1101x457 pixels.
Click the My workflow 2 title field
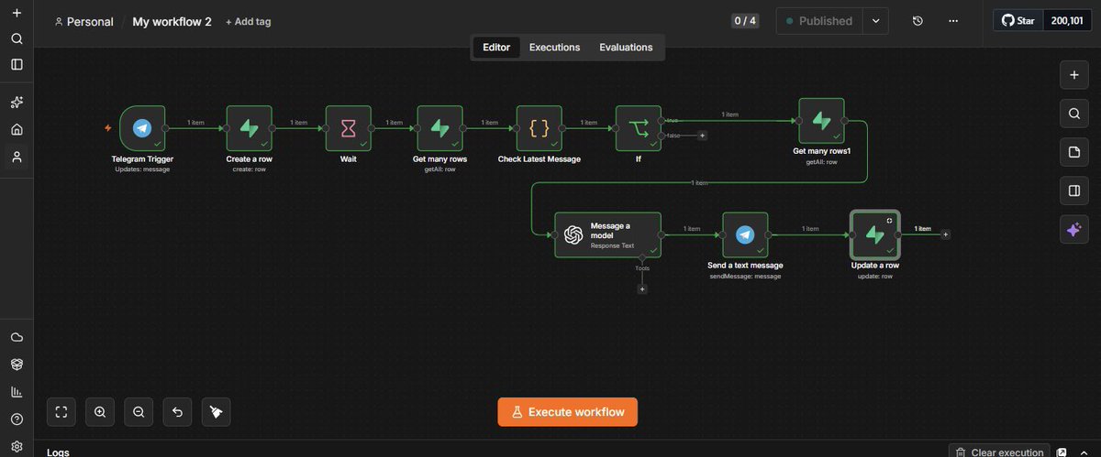point(172,21)
